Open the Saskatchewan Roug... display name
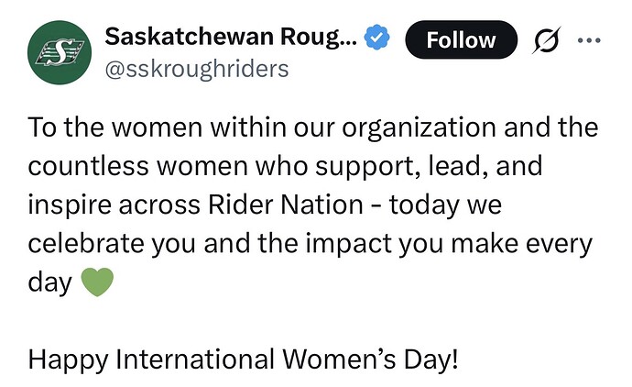 coord(231,38)
